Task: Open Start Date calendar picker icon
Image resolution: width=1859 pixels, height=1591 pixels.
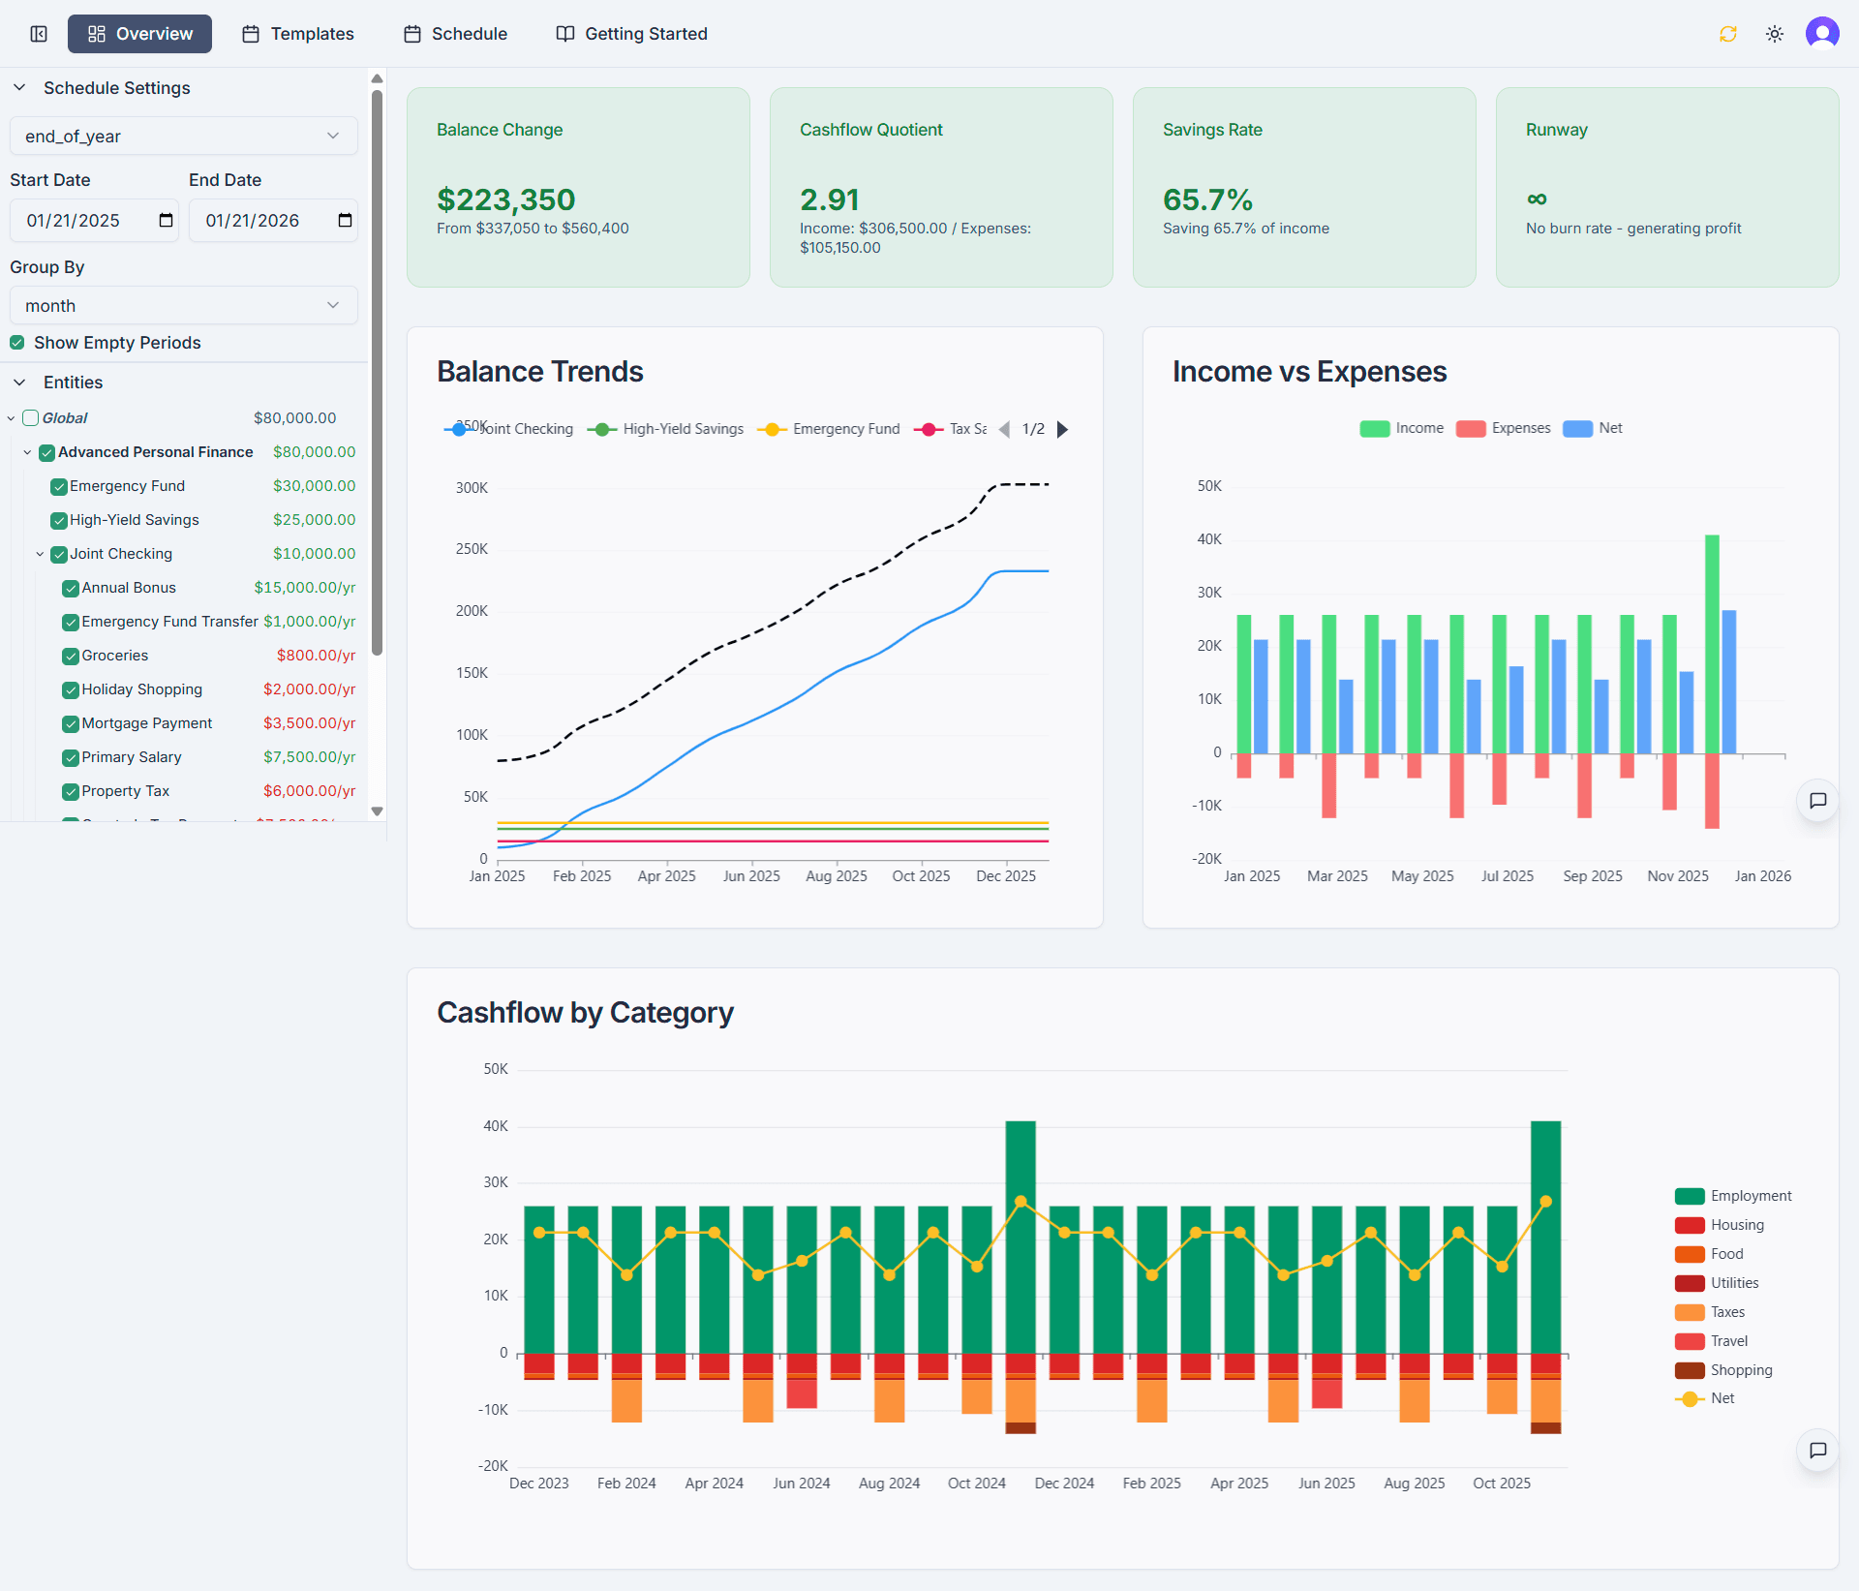Action: tap(166, 221)
